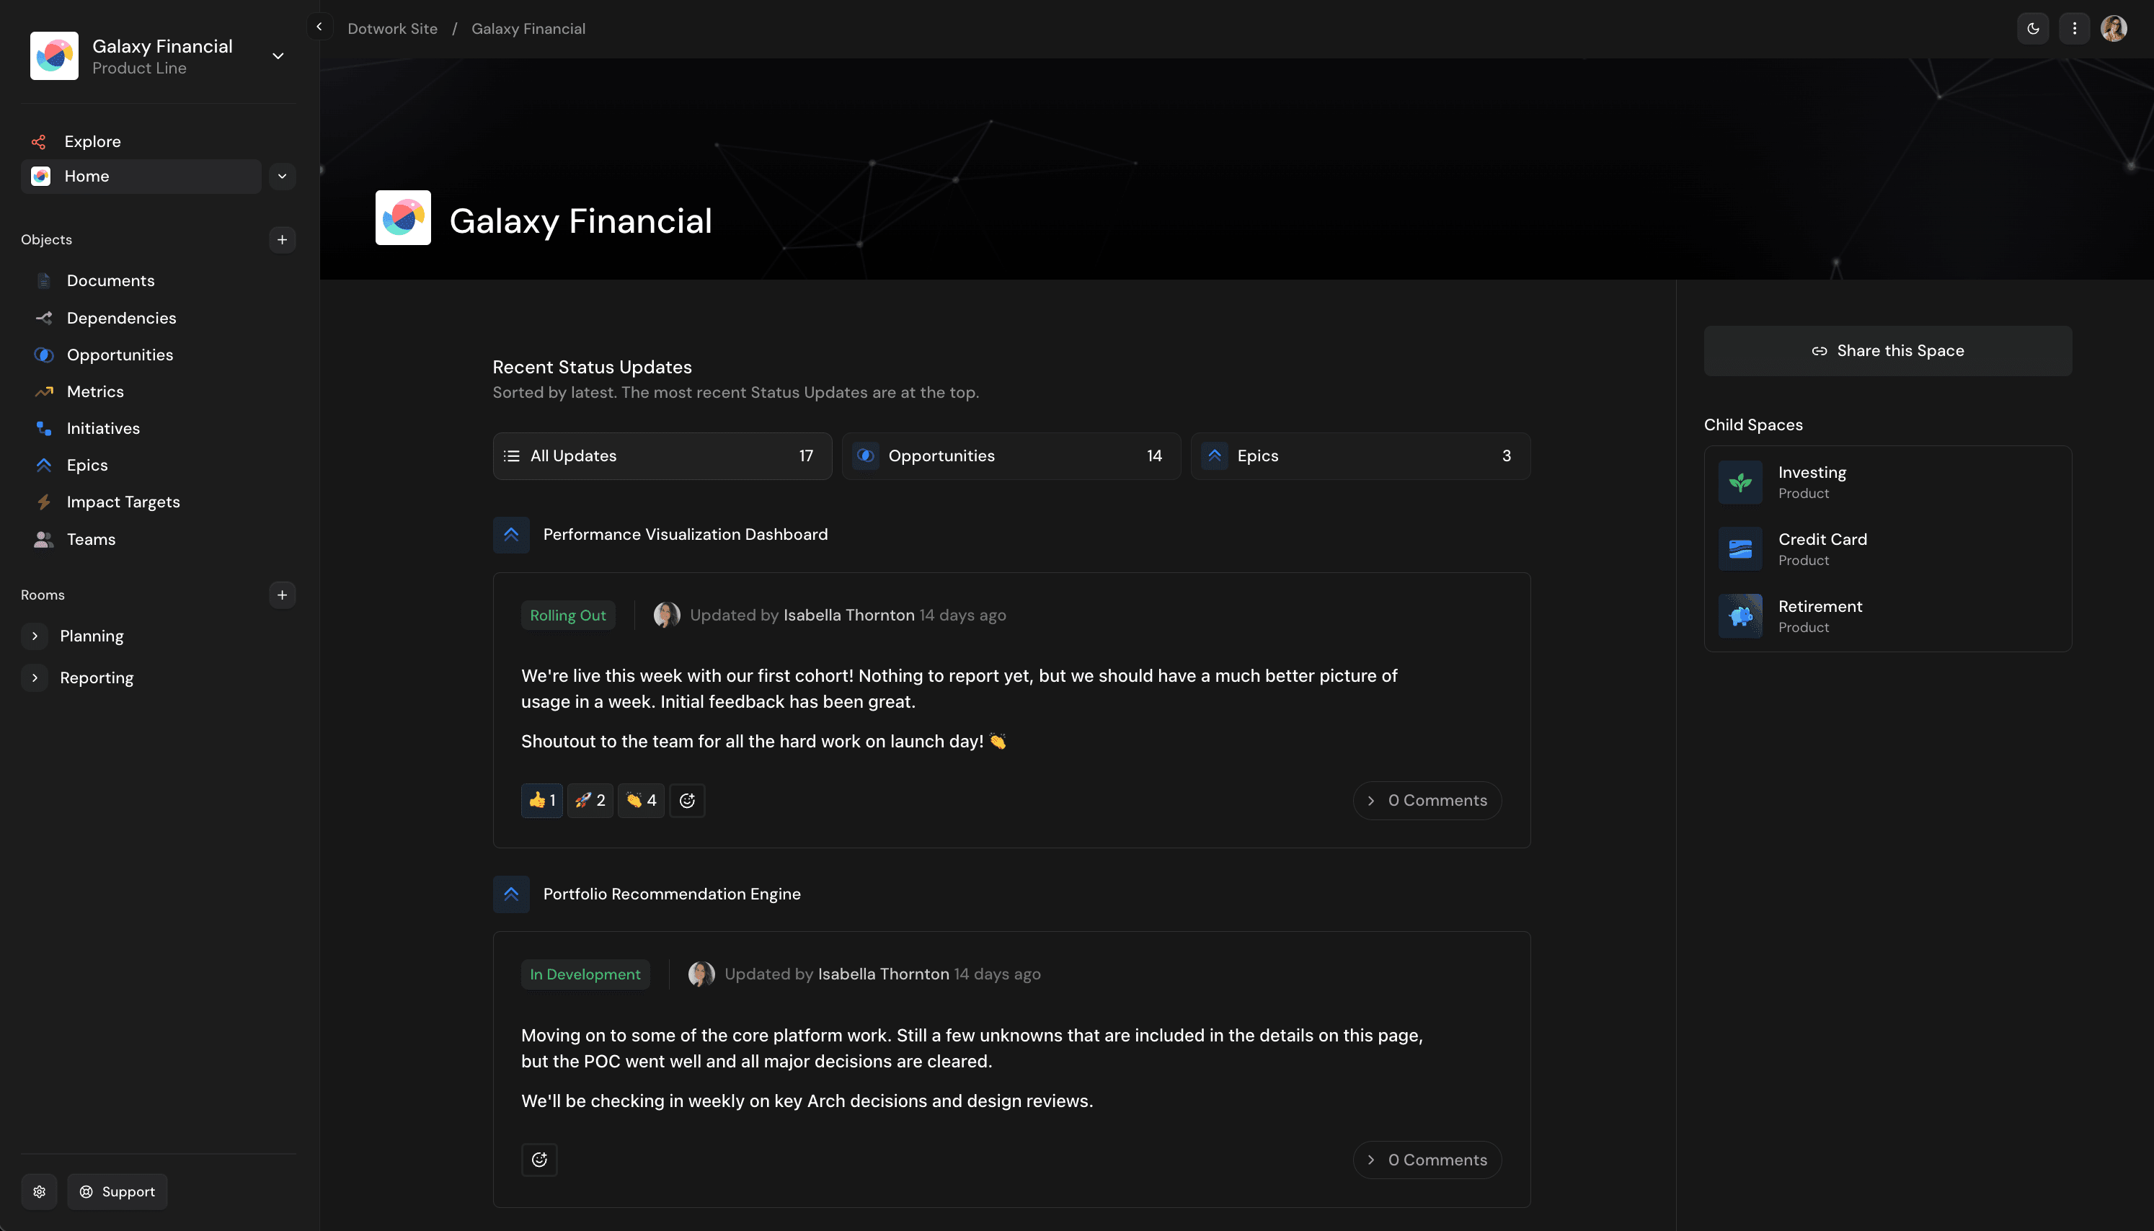Switch to the Epics updates tab

1360,455
